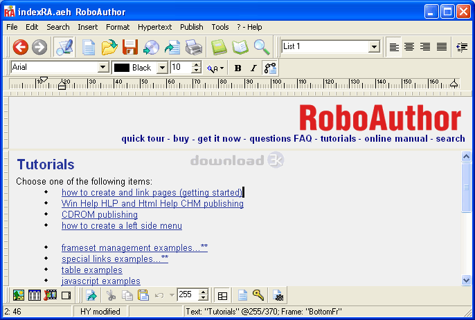Expand the Black color dropdown arrow
Screen dimensions: 475x320
(x=162, y=68)
